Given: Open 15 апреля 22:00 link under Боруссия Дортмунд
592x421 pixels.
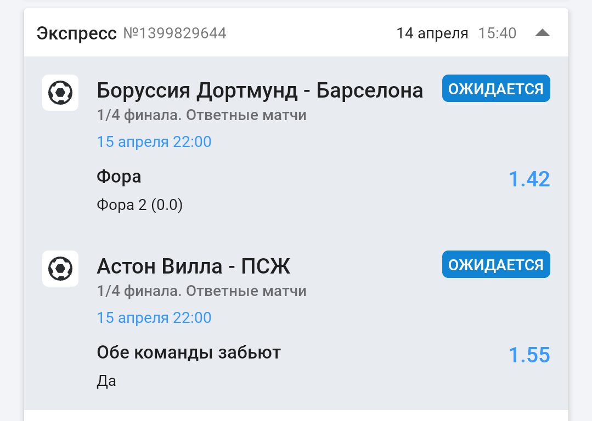Looking at the screenshot, I should [154, 141].
